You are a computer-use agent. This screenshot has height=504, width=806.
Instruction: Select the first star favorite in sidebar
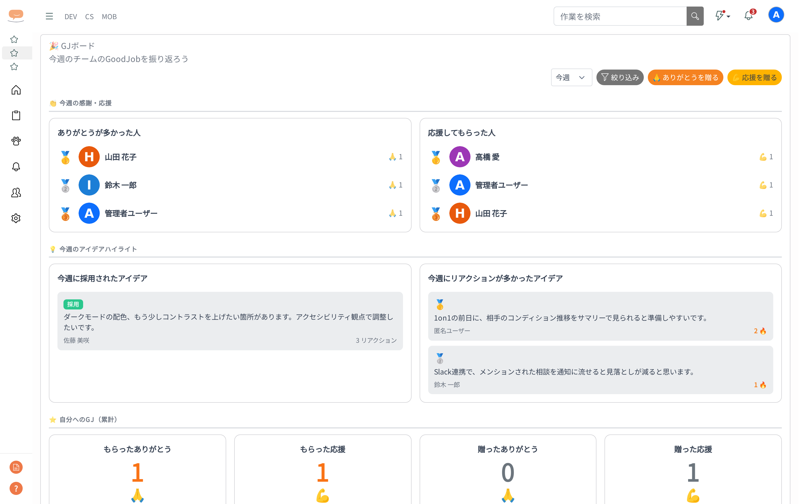pyautogui.click(x=14, y=39)
